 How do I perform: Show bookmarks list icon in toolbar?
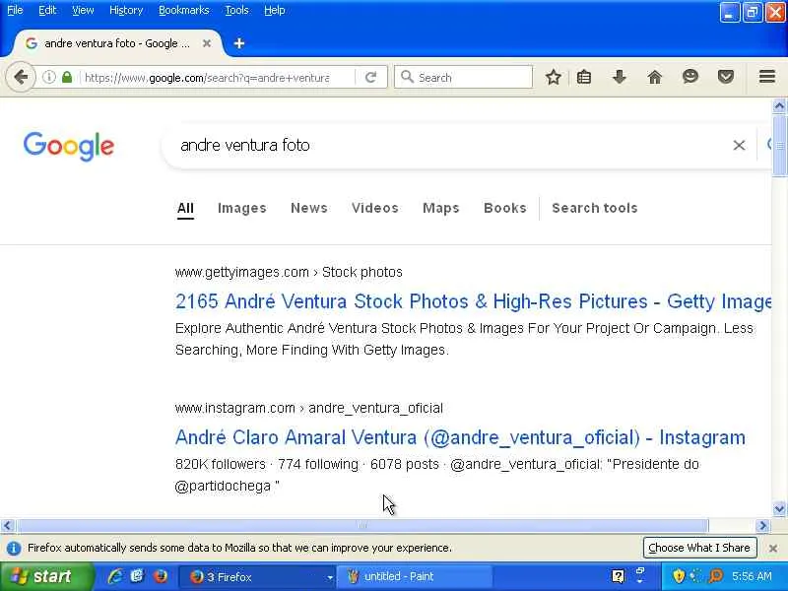click(x=584, y=78)
